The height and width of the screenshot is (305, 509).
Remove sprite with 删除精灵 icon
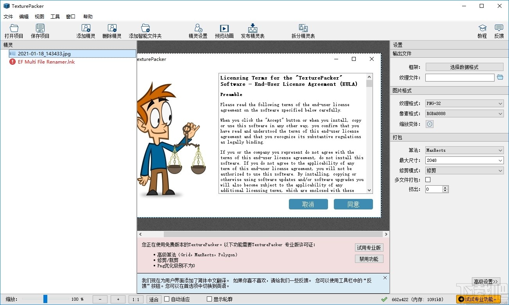[112, 31]
